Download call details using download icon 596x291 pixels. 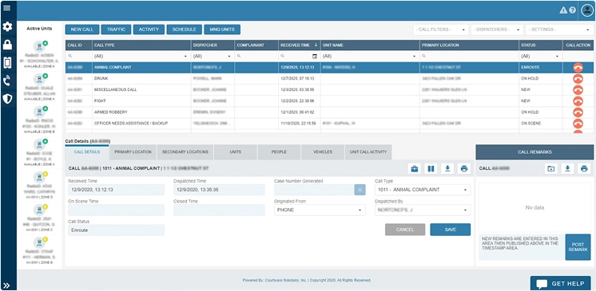click(447, 169)
